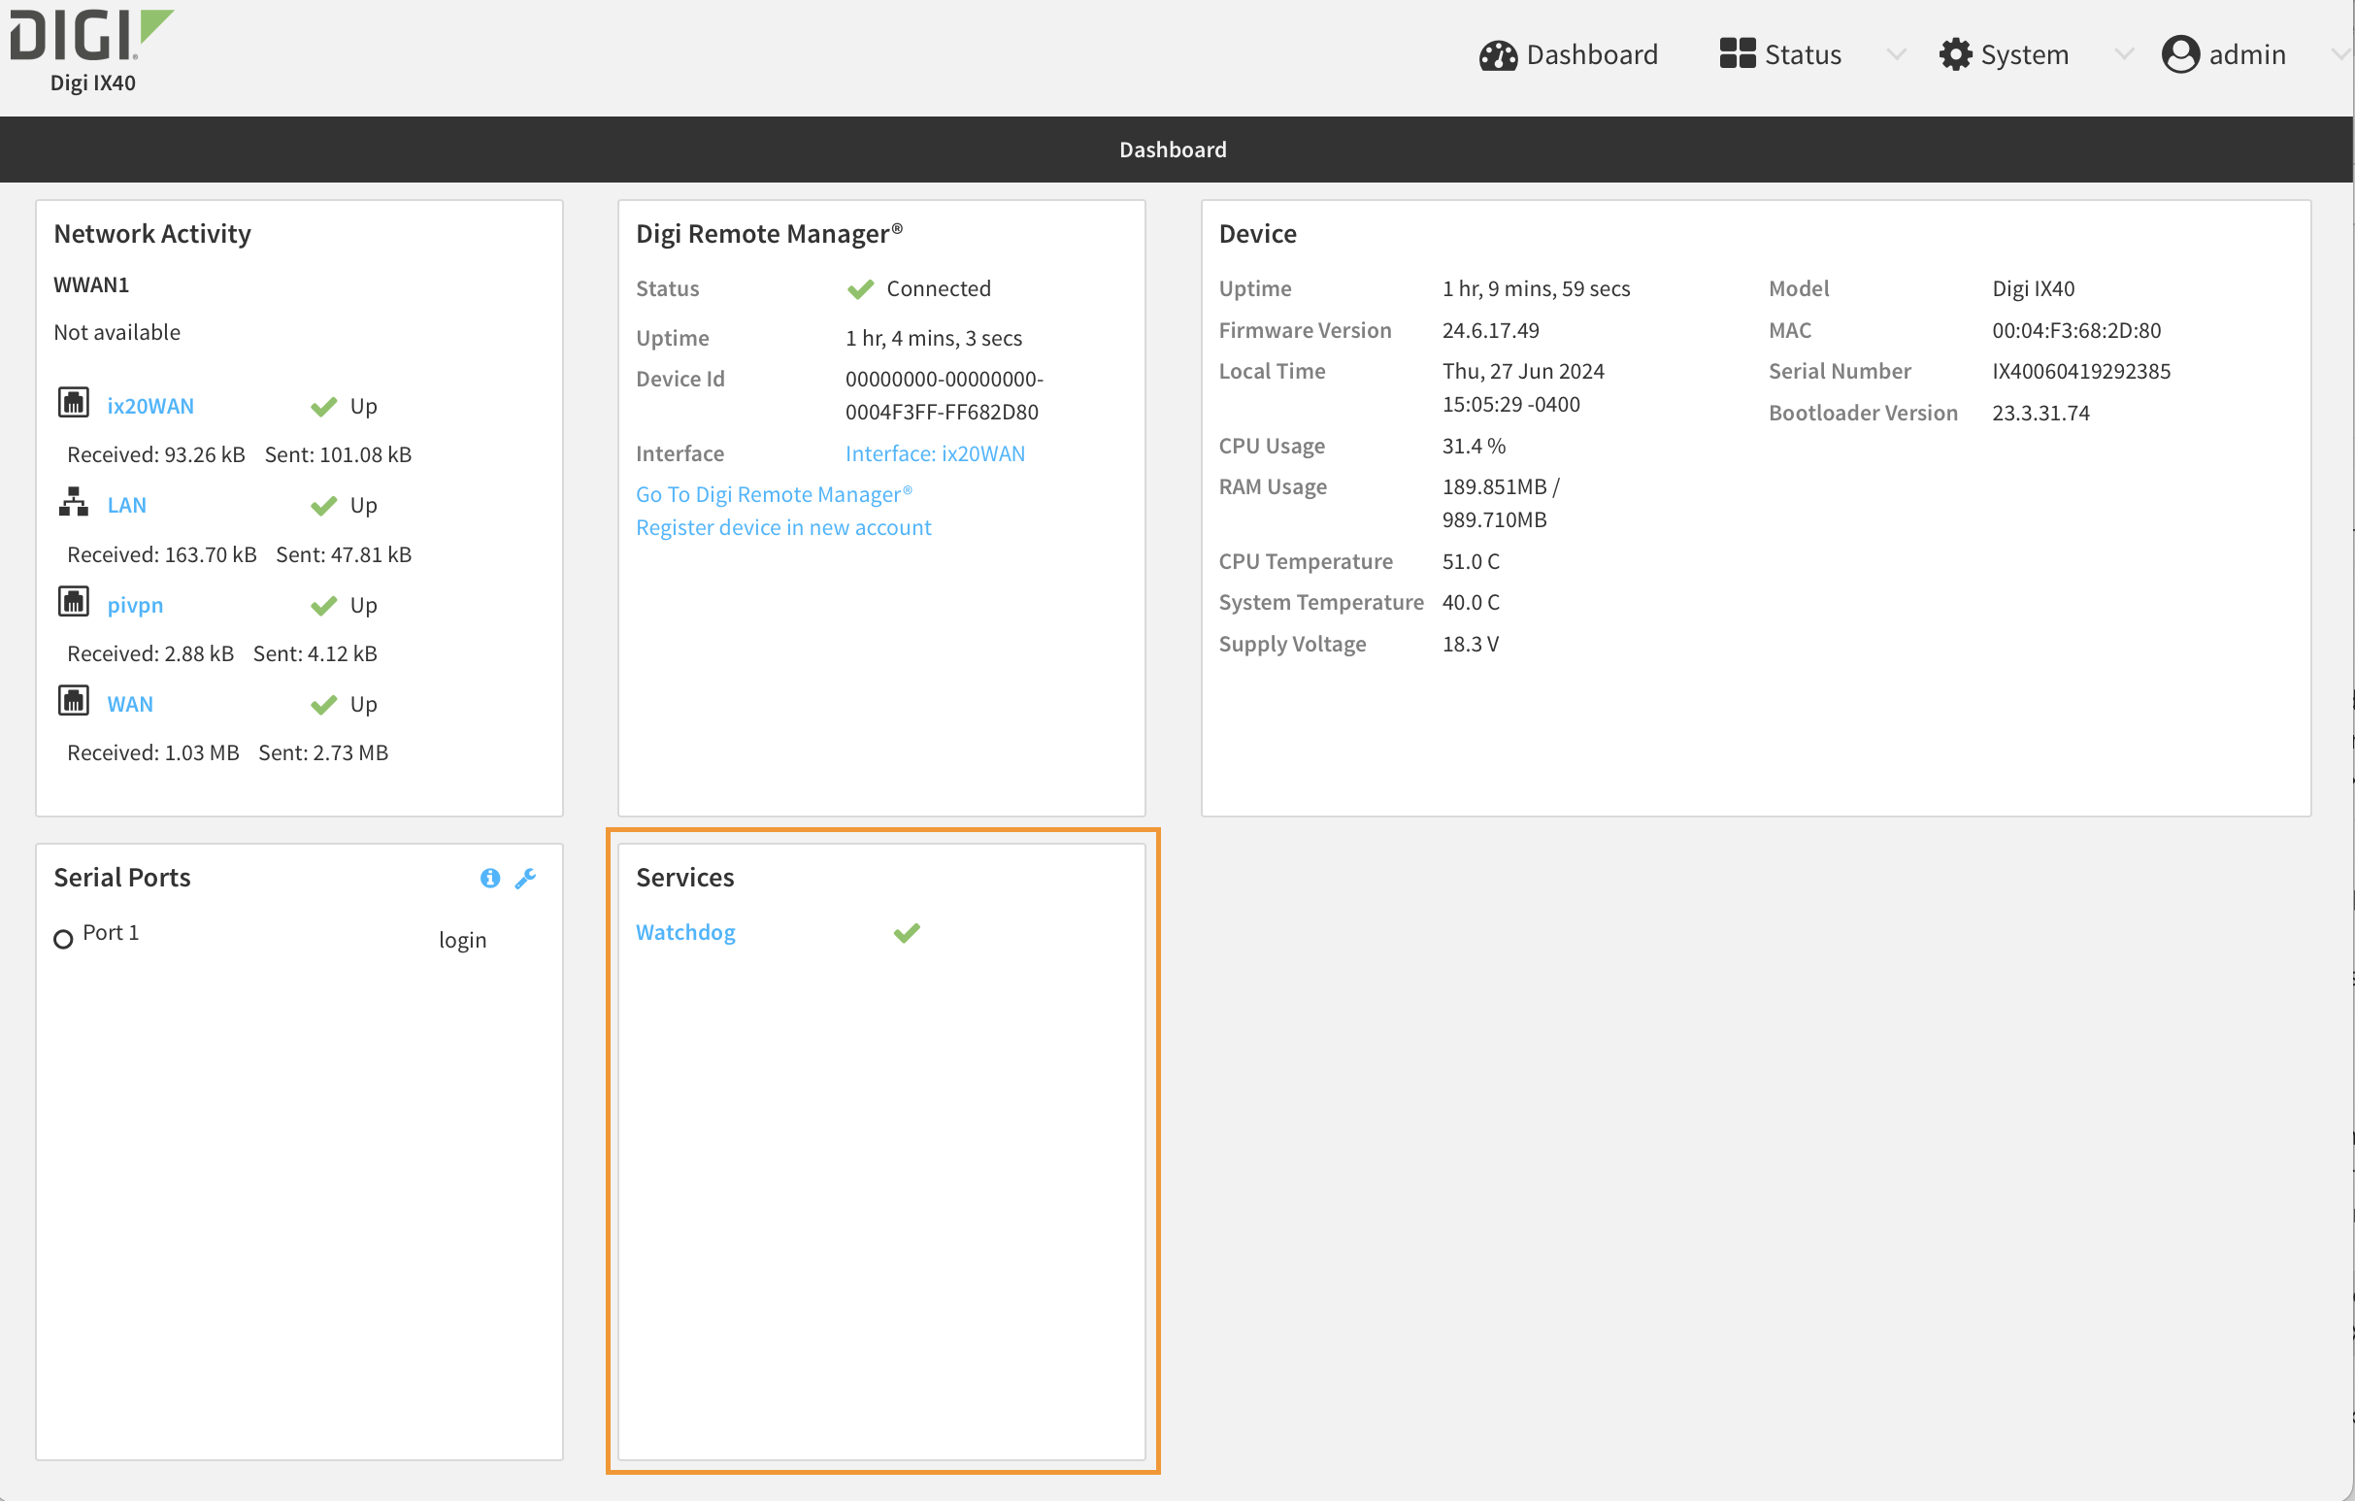The height and width of the screenshot is (1501, 2355).
Task: Click Register device in new account
Action: coord(783,528)
